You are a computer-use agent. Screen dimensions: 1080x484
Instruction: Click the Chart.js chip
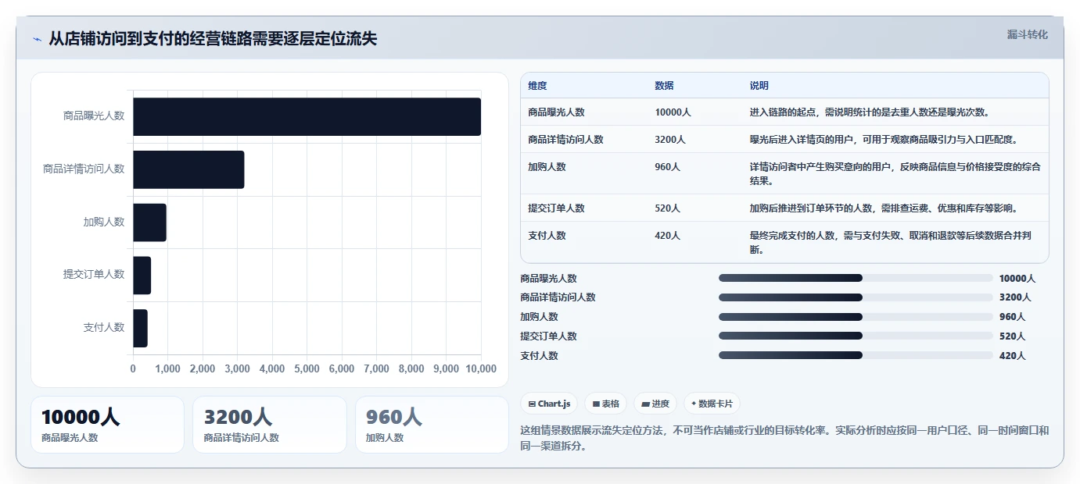[549, 404]
